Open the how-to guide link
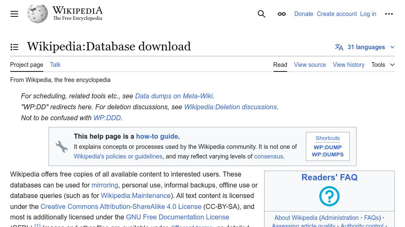The height and width of the screenshot is (227, 405). 157,136
